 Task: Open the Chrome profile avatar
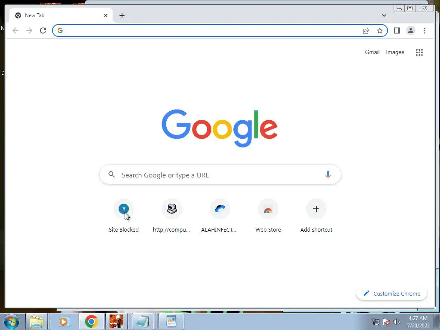(410, 31)
